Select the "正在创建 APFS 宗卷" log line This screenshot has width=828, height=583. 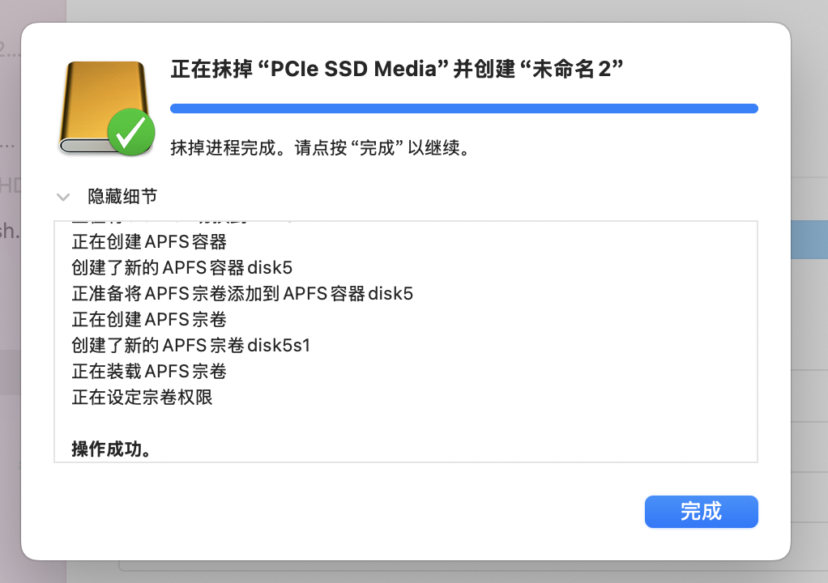coord(149,320)
